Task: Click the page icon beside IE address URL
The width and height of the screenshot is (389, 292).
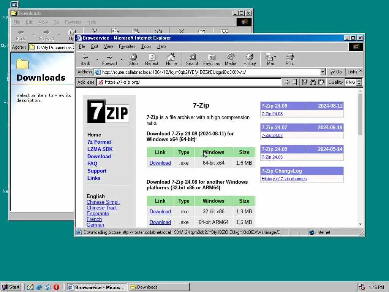Action: coord(98,72)
